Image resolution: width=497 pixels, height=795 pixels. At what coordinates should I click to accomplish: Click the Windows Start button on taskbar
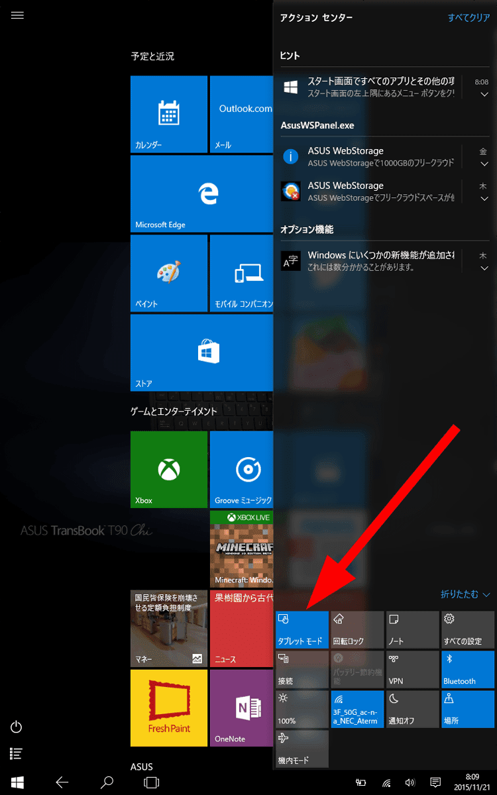point(18,782)
